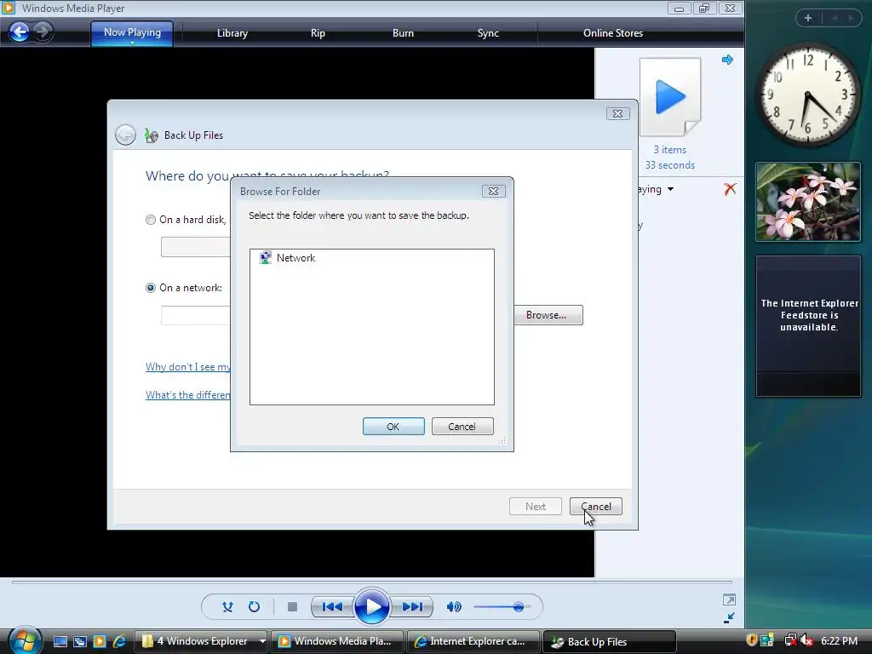Click the analog clock gadget
Viewport: 872px width, 654px height.
point(808,95)
